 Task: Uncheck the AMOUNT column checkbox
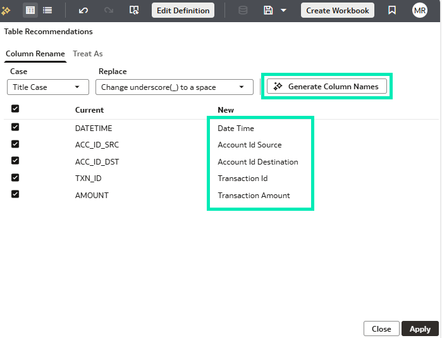click(x=15, y=194)
